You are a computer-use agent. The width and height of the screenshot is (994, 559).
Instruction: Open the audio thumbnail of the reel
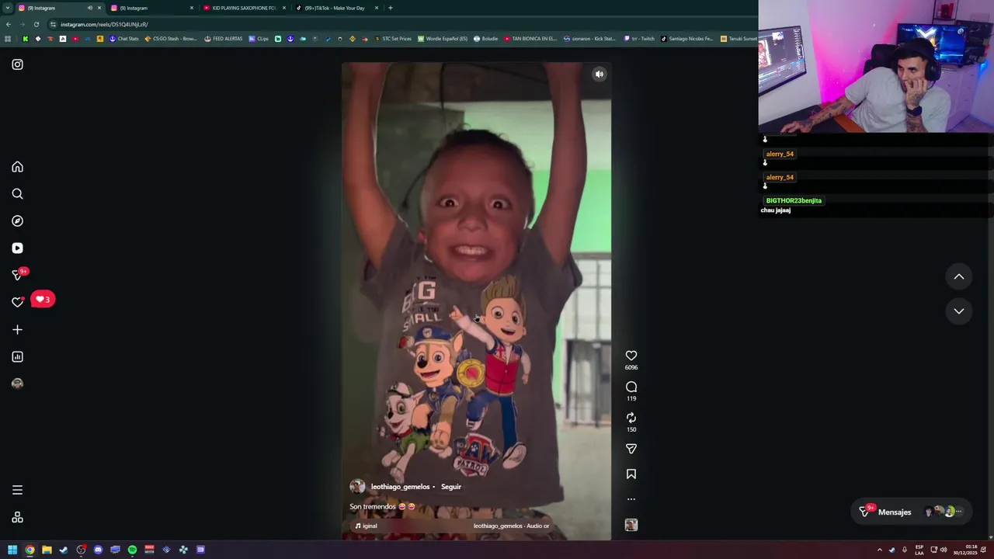(631, 526)
